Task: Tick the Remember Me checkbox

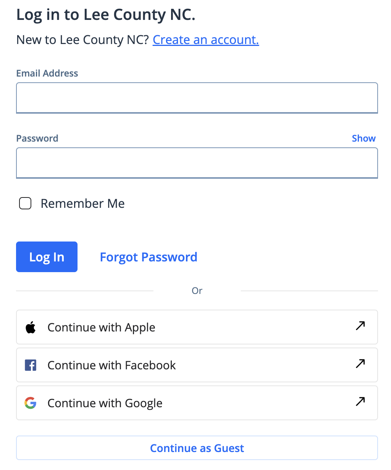Action: pyautogui.click(x=25, y=204)
